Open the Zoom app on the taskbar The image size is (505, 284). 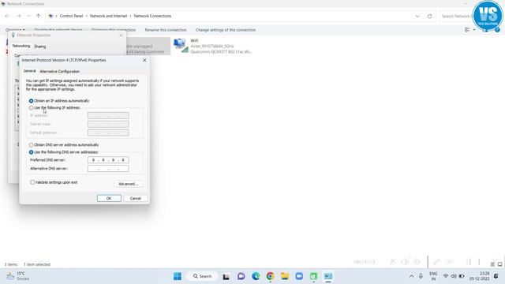click(x=299, y=276)
